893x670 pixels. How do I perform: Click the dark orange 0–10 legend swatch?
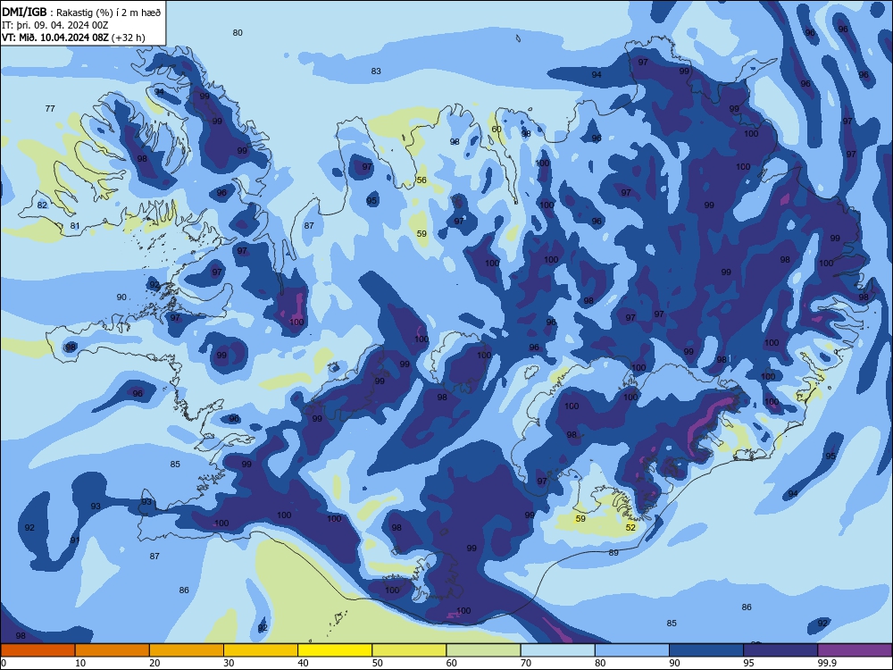pyautogui.click(x=38, y=650)
